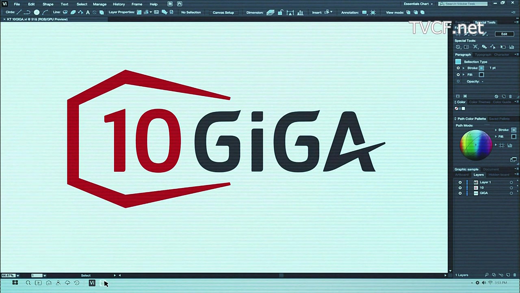520x293 pixels.
Task: Select the straight line tool in Circle group
Action: [x=19, y=12]
